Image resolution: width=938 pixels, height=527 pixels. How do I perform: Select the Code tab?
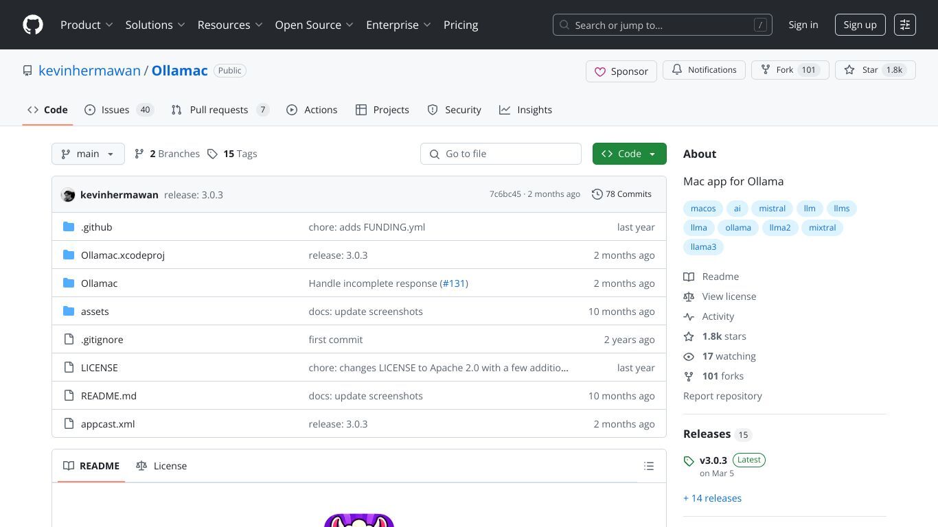47,110
